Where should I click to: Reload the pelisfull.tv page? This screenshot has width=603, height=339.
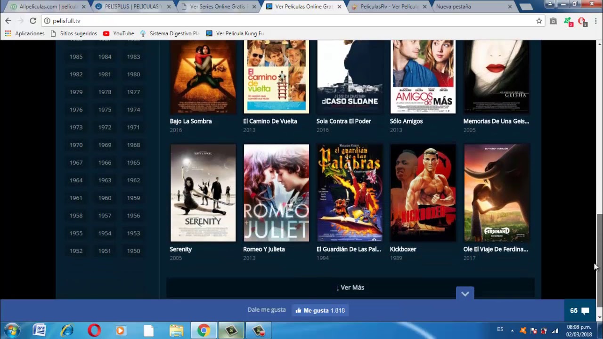click(x=33, y=21)
